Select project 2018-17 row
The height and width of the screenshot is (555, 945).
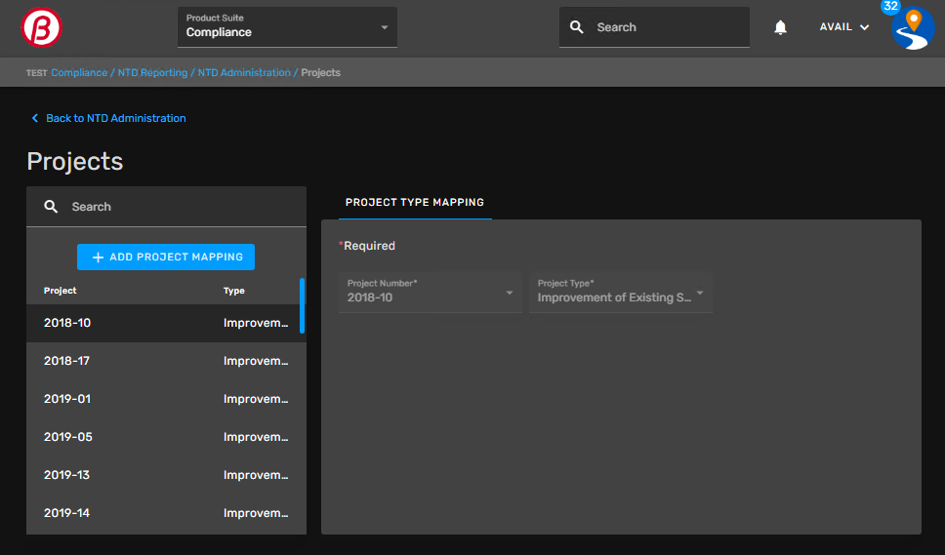[x=166, y=361]
